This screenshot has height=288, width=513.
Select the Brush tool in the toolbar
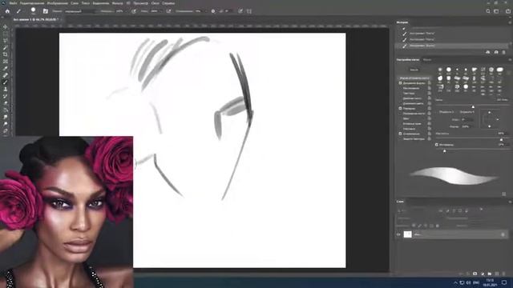[6, 82]
